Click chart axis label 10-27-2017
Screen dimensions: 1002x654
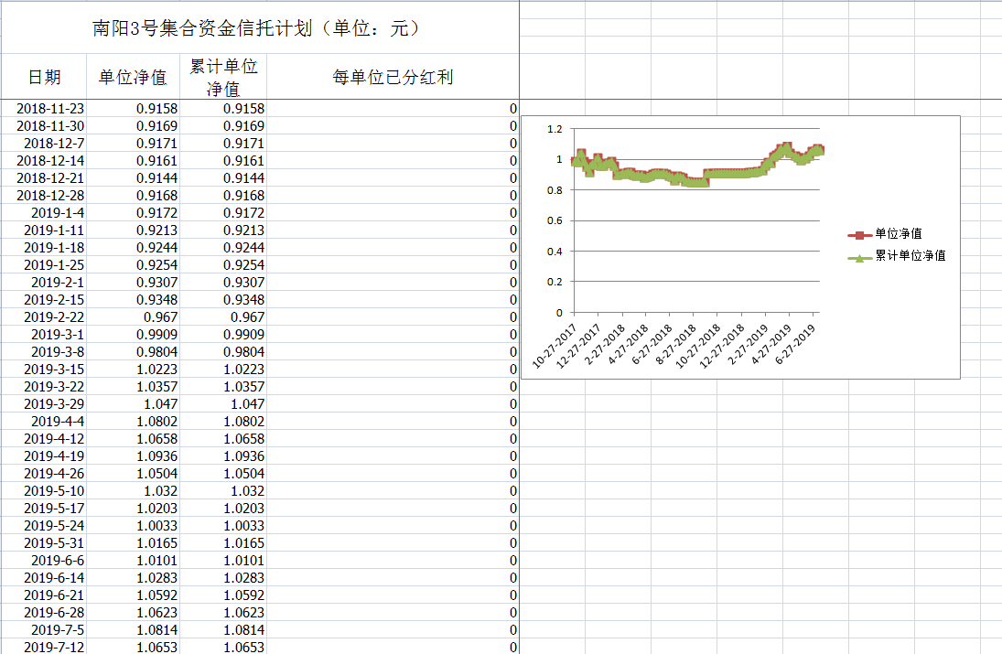pos(555,346)
